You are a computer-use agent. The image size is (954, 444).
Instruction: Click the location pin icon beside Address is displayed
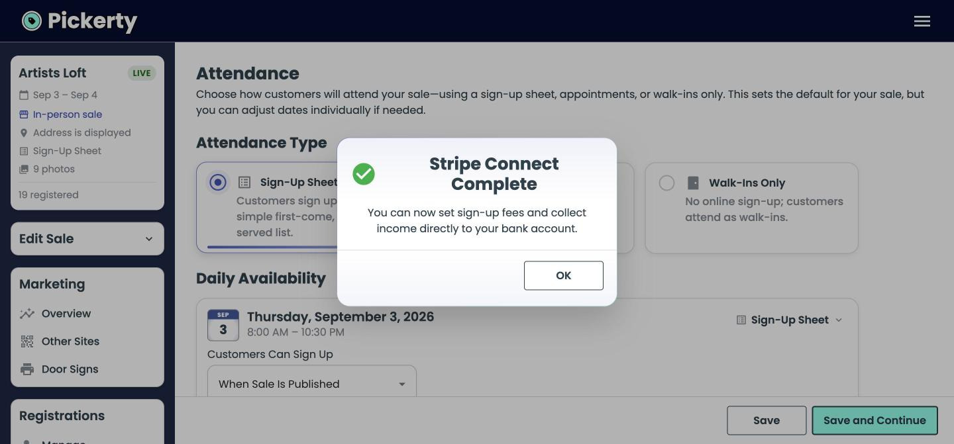tap(24, 133)
